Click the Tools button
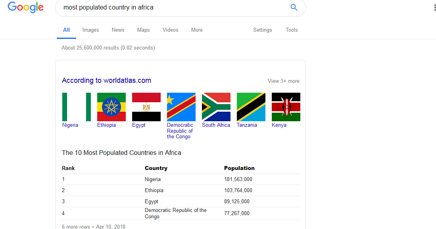 tap(292, 30)
